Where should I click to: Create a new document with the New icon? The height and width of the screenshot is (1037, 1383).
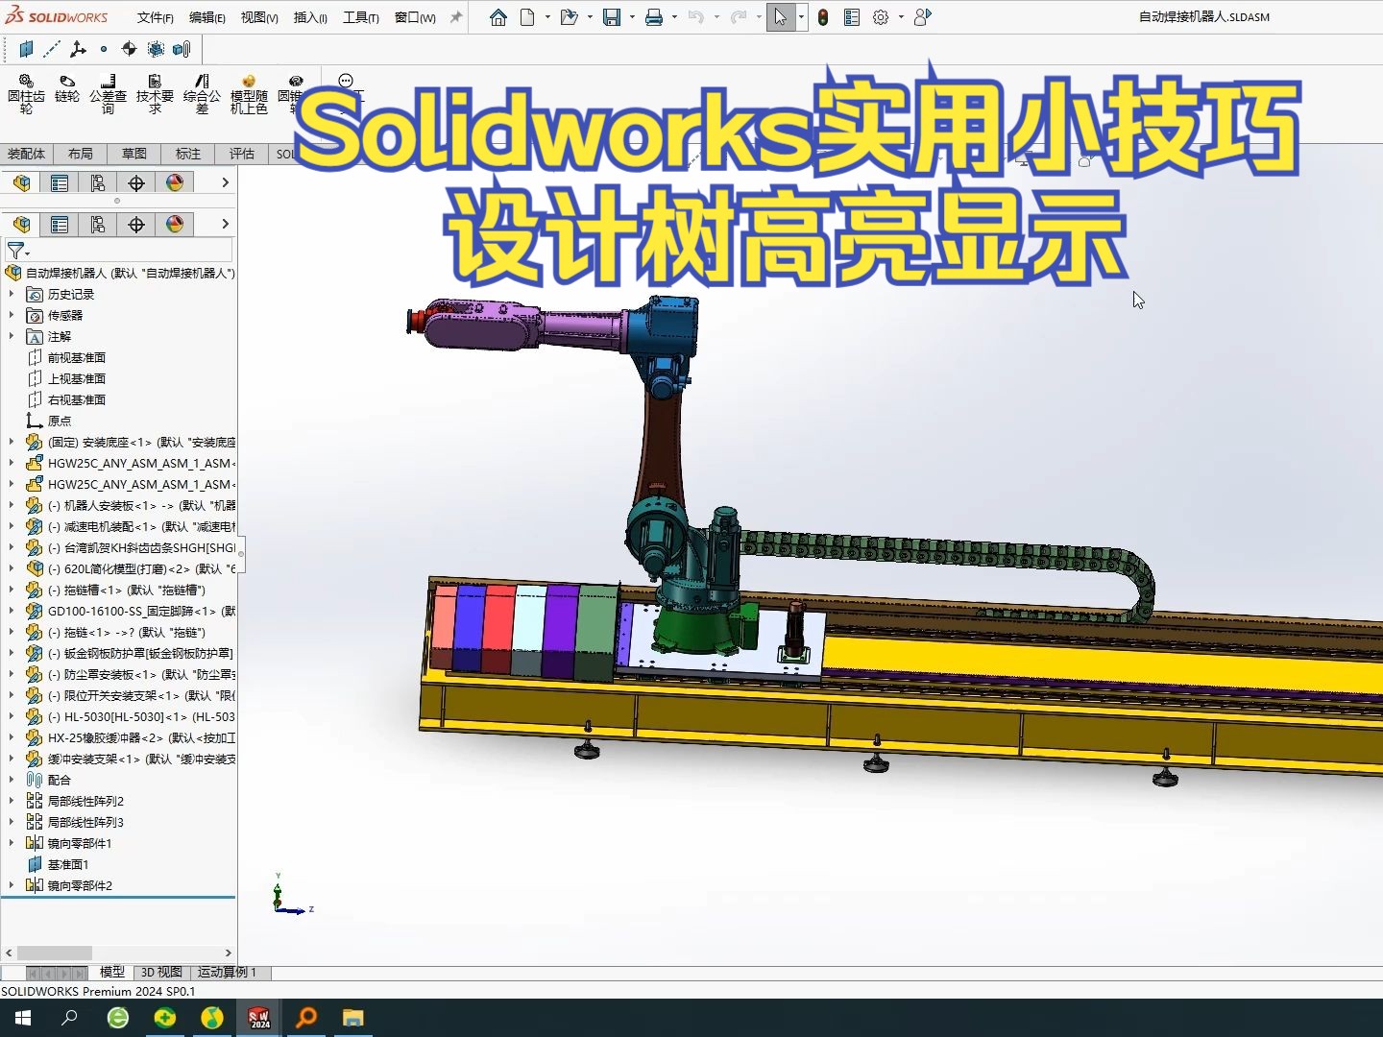click(527, 17)
